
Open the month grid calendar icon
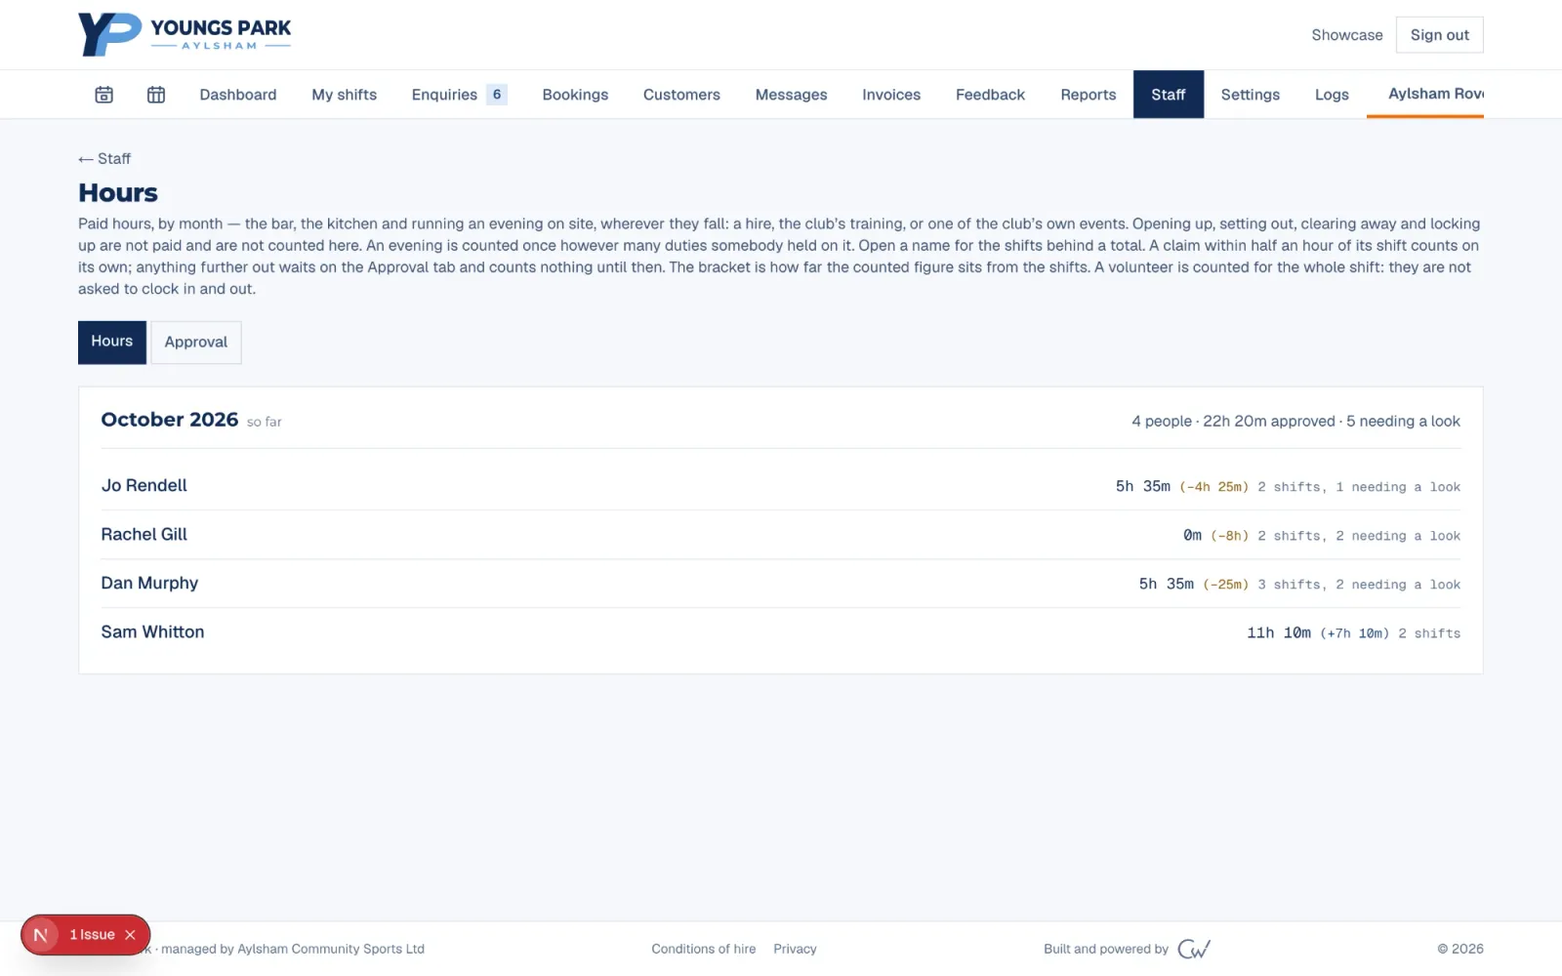tap(156, 95)
